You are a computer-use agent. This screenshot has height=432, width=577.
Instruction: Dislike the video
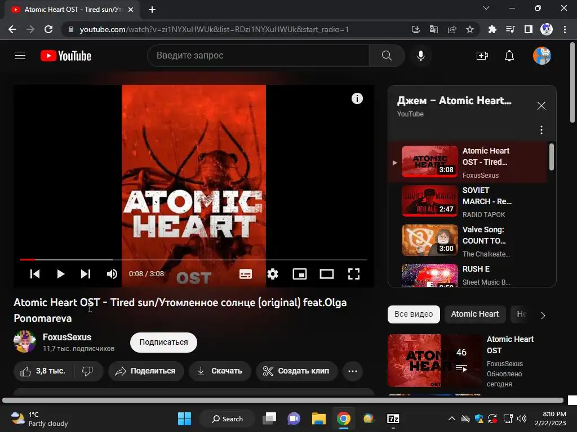87,371
